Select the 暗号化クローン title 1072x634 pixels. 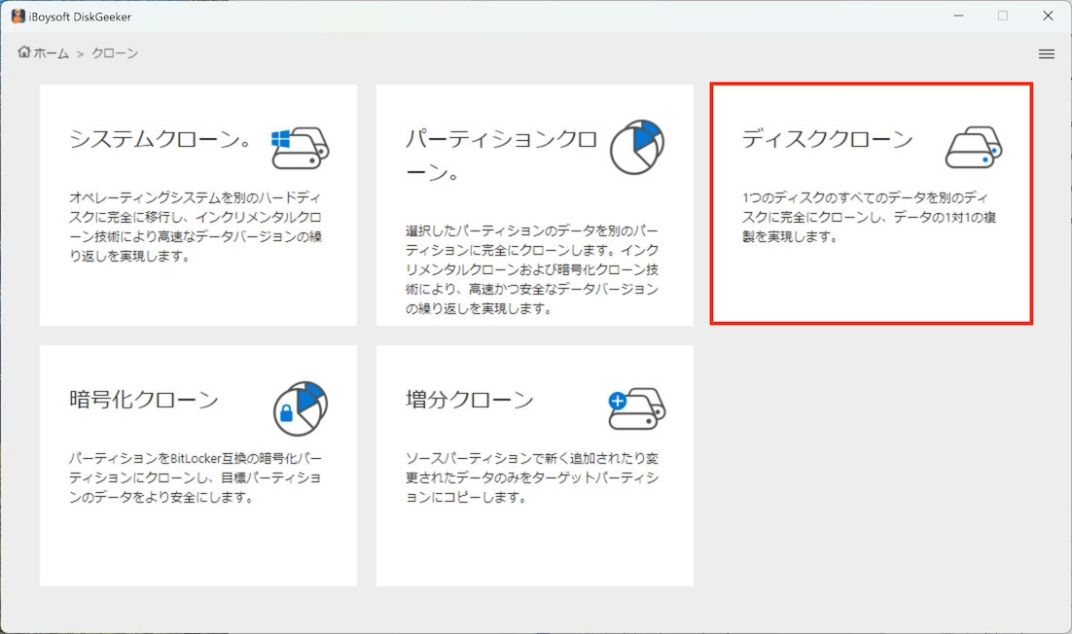pos(144,400)
